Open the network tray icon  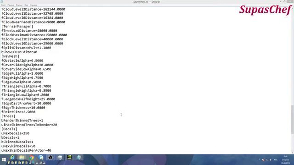point(267,160)
